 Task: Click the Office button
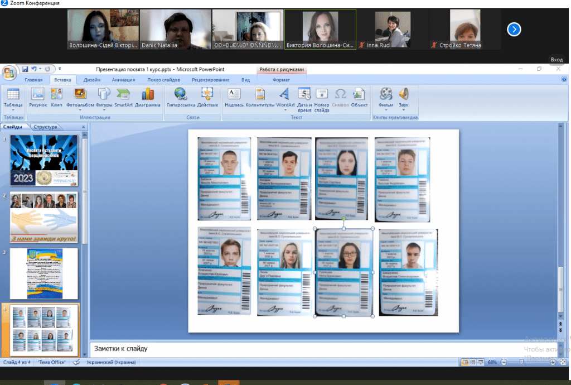pos(9,73)
